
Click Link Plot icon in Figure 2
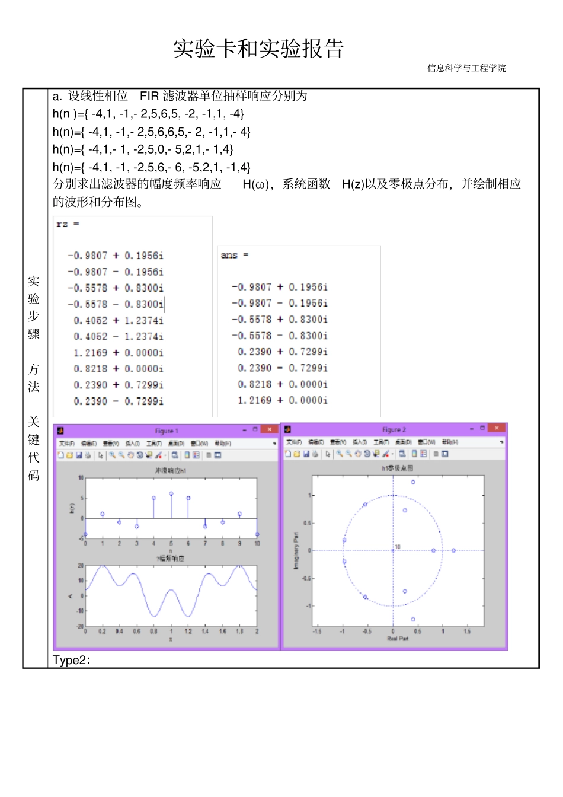point(402,454)
